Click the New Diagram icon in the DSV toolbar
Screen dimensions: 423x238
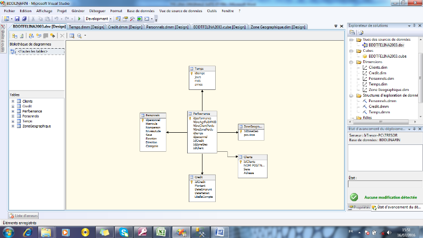(31, 35)
